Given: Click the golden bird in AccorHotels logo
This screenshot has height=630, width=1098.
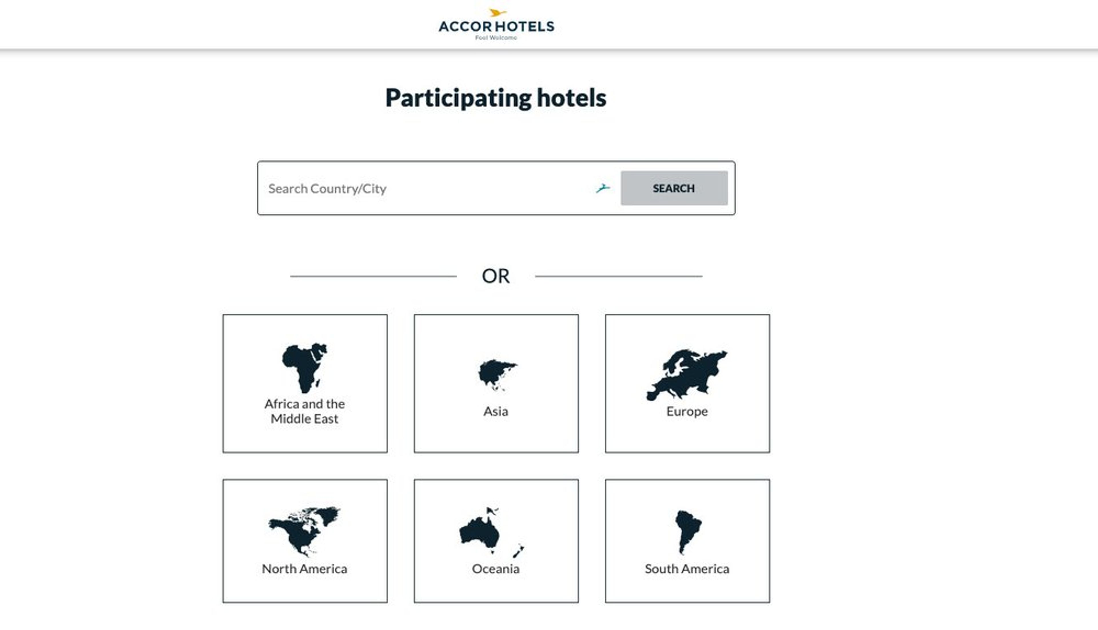Looking at the screenshot, I should pyautogui.click(x=497, y=13).
